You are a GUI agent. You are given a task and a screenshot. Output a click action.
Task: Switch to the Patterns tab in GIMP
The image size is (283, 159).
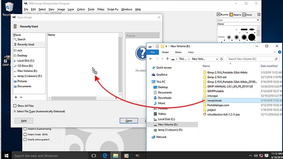235,15
